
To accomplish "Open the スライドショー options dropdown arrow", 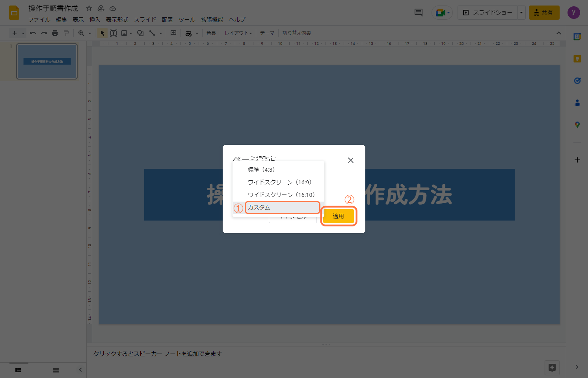I will click(521, 13).
